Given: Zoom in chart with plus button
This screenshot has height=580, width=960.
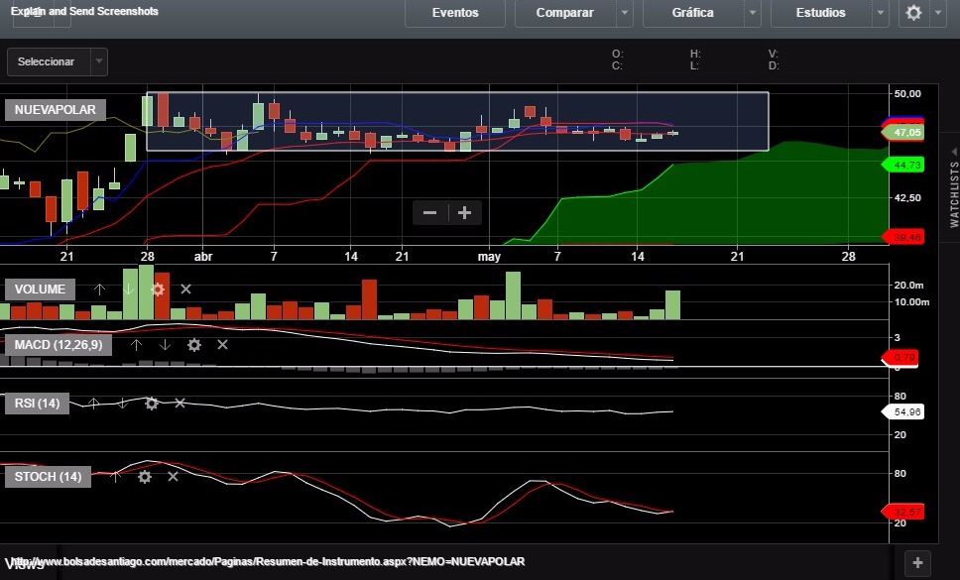Looking at the screenshot, I should click(464, 212).
